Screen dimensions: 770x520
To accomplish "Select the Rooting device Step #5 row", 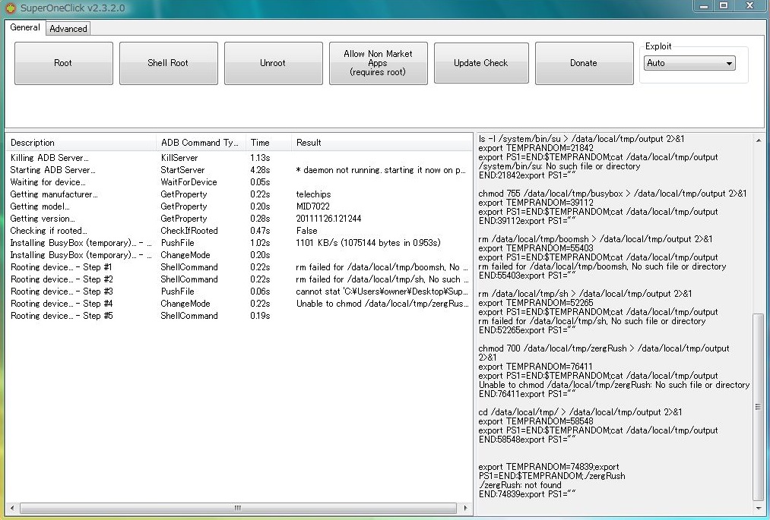I will click(61, 316).
